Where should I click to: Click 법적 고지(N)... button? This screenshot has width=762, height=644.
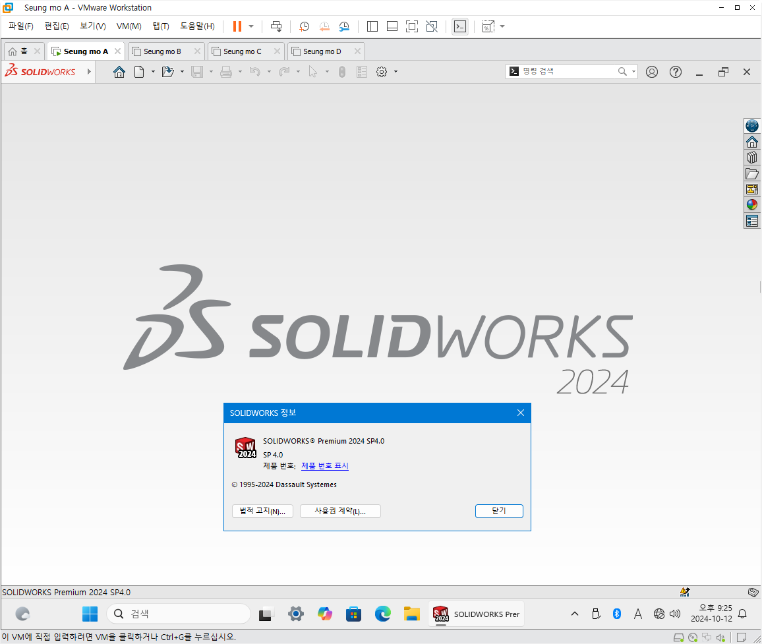coord(262,511)
